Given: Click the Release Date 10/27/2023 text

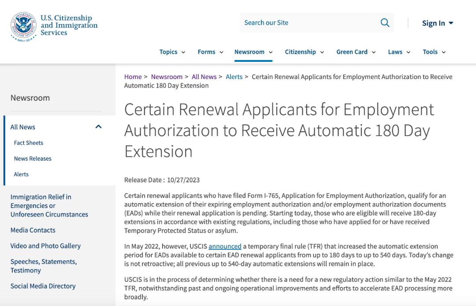Looking at the screenshot, I should tap(162, 180).
